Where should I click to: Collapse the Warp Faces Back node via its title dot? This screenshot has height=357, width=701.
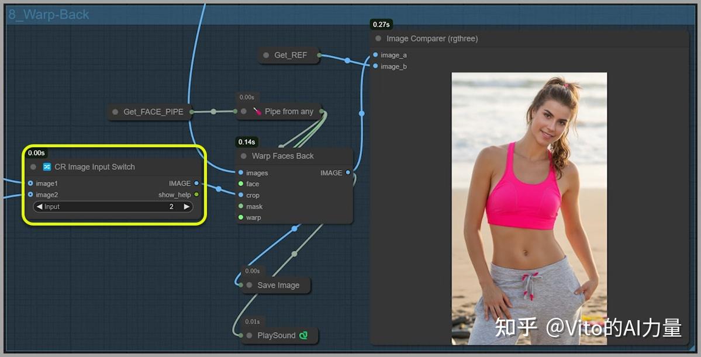click(x=243, y=155)
